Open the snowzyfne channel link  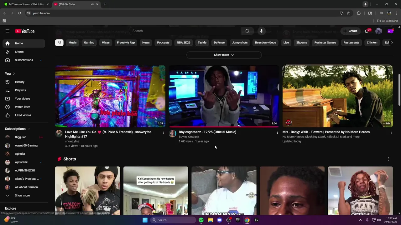pos(72,141)
